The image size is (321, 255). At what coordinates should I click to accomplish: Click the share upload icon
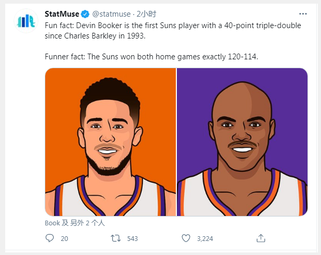(x=261, y=238)
